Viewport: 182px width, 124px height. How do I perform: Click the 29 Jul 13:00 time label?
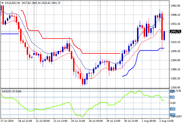(113, 121)
